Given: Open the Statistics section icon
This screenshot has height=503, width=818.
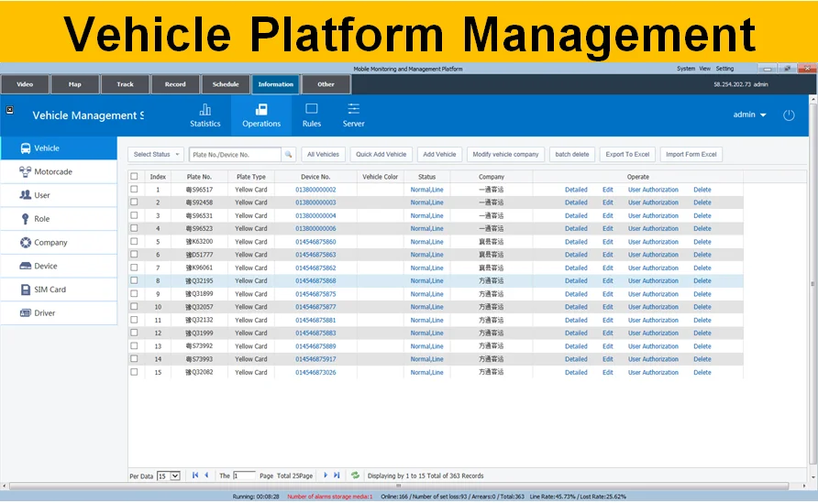Looking at the screenshot, I should tap(204, 110).
